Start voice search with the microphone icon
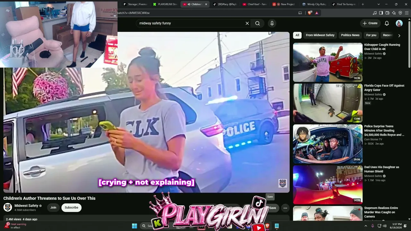 pos(272,23)
